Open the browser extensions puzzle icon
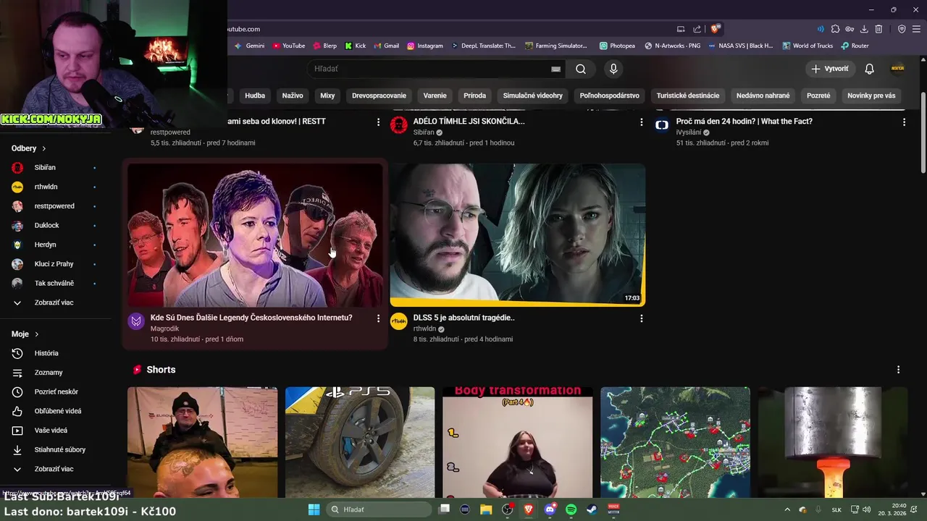This screenshot has height=521, width=927. (835, 29)
